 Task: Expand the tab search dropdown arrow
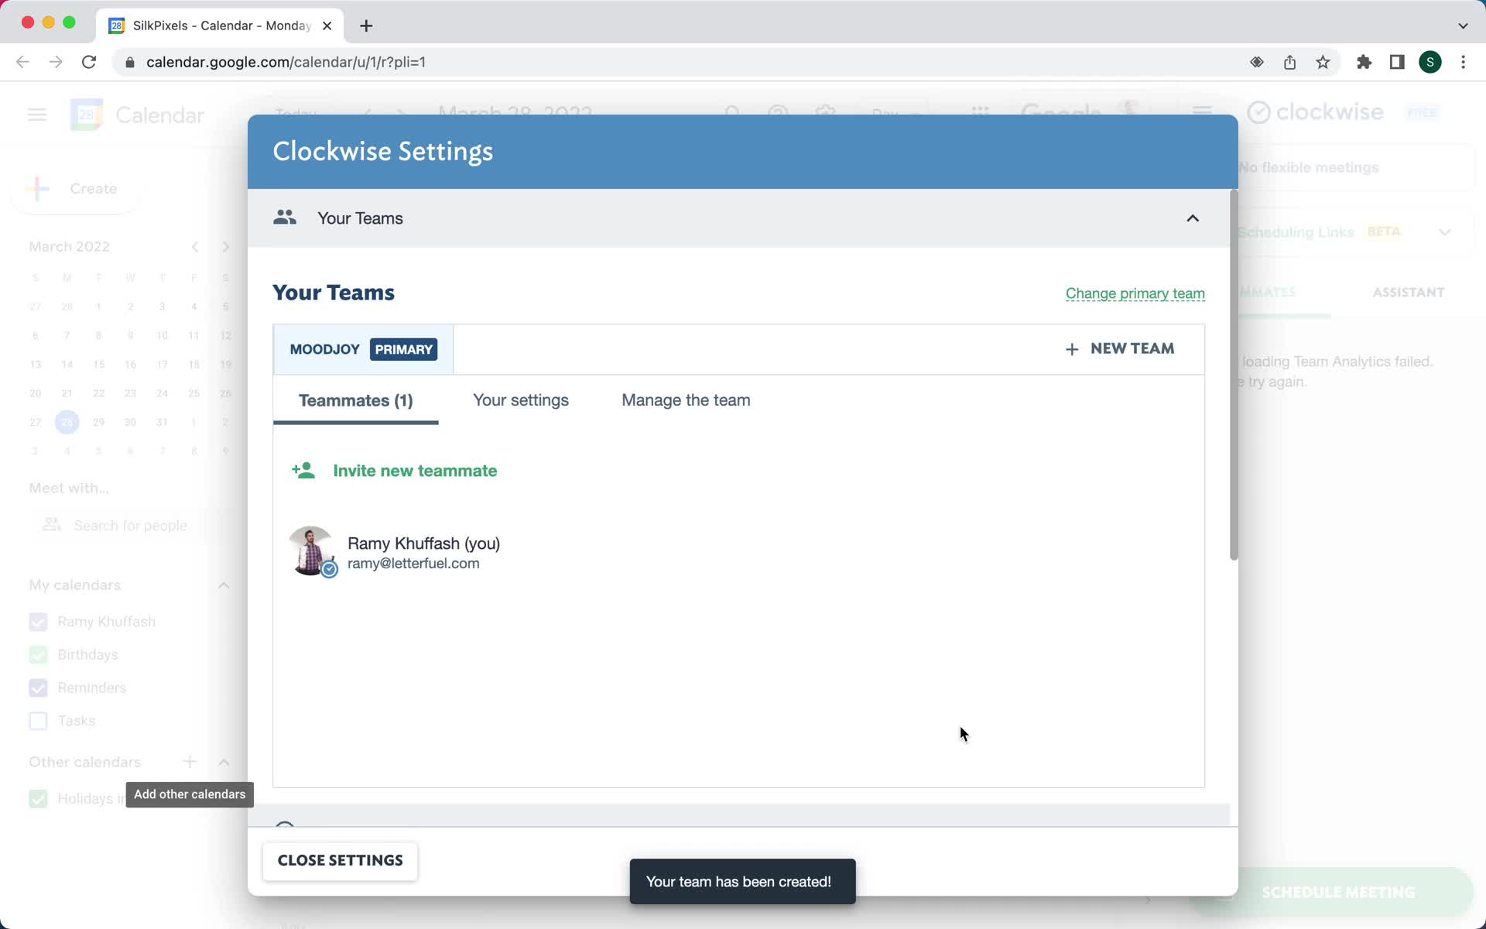pos(1463,26)
